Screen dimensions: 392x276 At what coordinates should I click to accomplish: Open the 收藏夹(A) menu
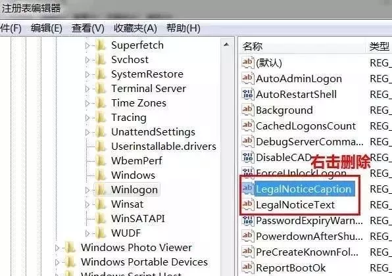coord(135,28)
